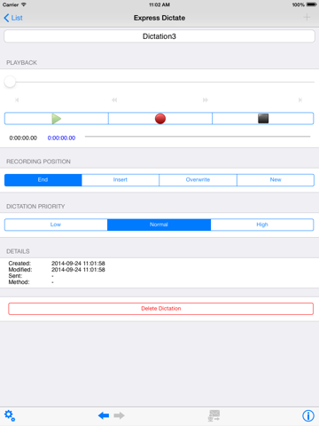Go to previous dictation with blue left arrow
Screen dimensions: 319x426
point(104,415)
